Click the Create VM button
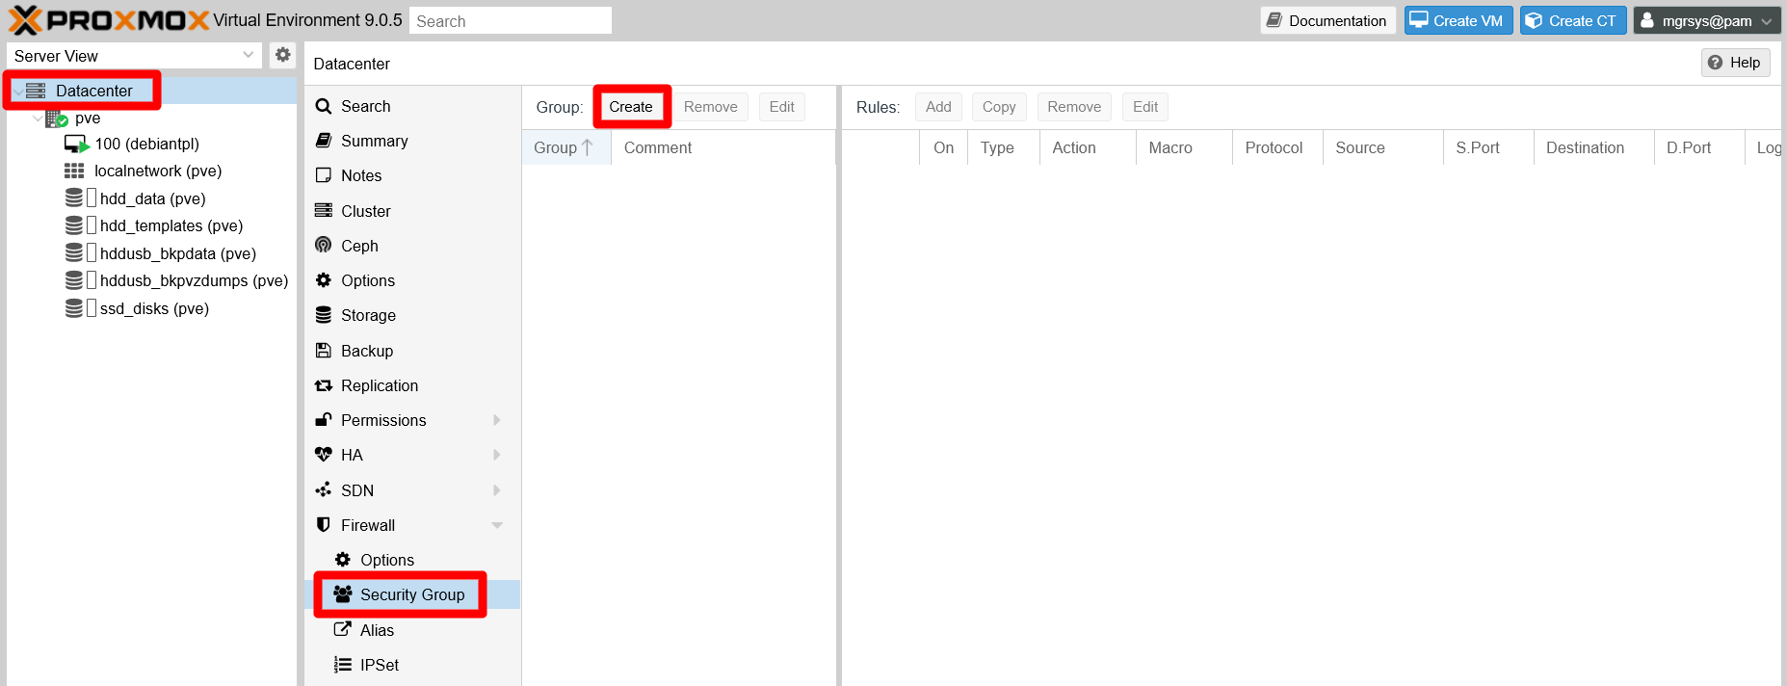 [1458, 20]
